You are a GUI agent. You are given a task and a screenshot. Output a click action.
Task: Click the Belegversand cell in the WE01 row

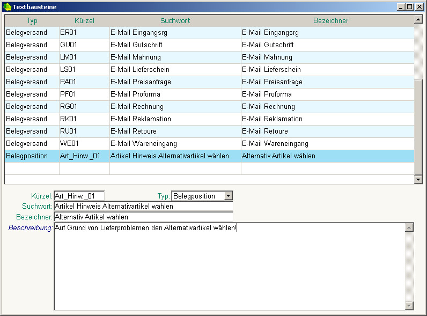click(32, 144)
